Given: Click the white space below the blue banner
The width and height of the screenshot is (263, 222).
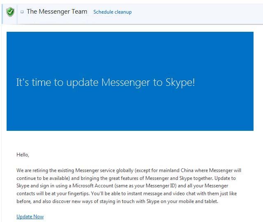Looking at the screenshot, I should (x=130, y=140).
